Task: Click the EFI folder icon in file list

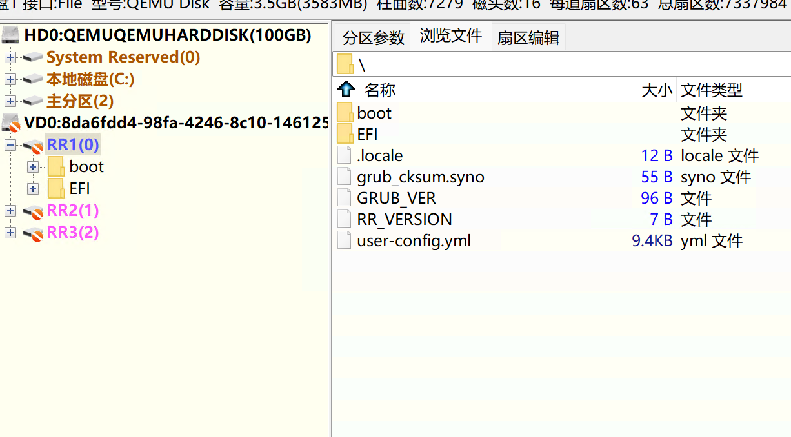Action: tap(345, 134)
